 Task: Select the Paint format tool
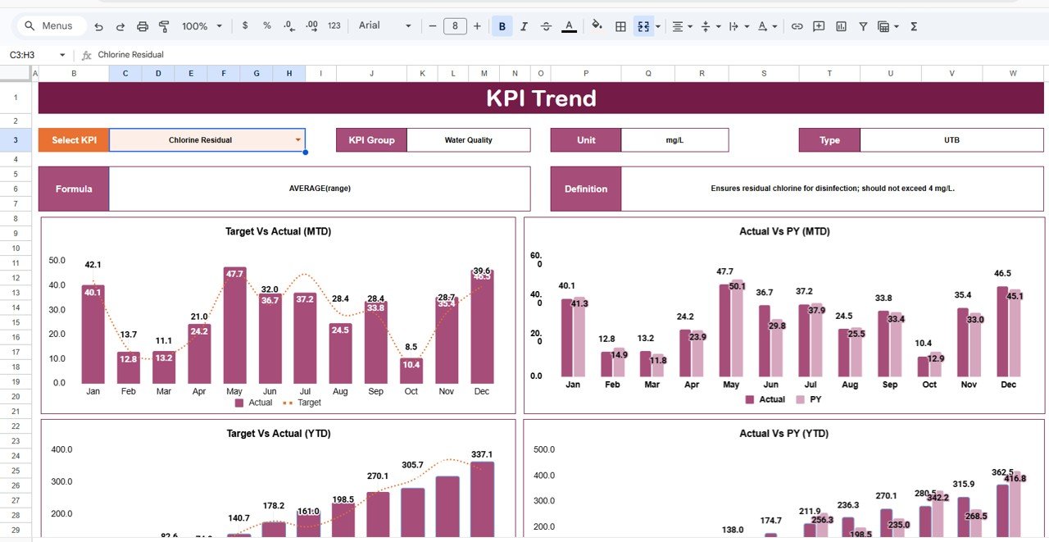point(163,25)
